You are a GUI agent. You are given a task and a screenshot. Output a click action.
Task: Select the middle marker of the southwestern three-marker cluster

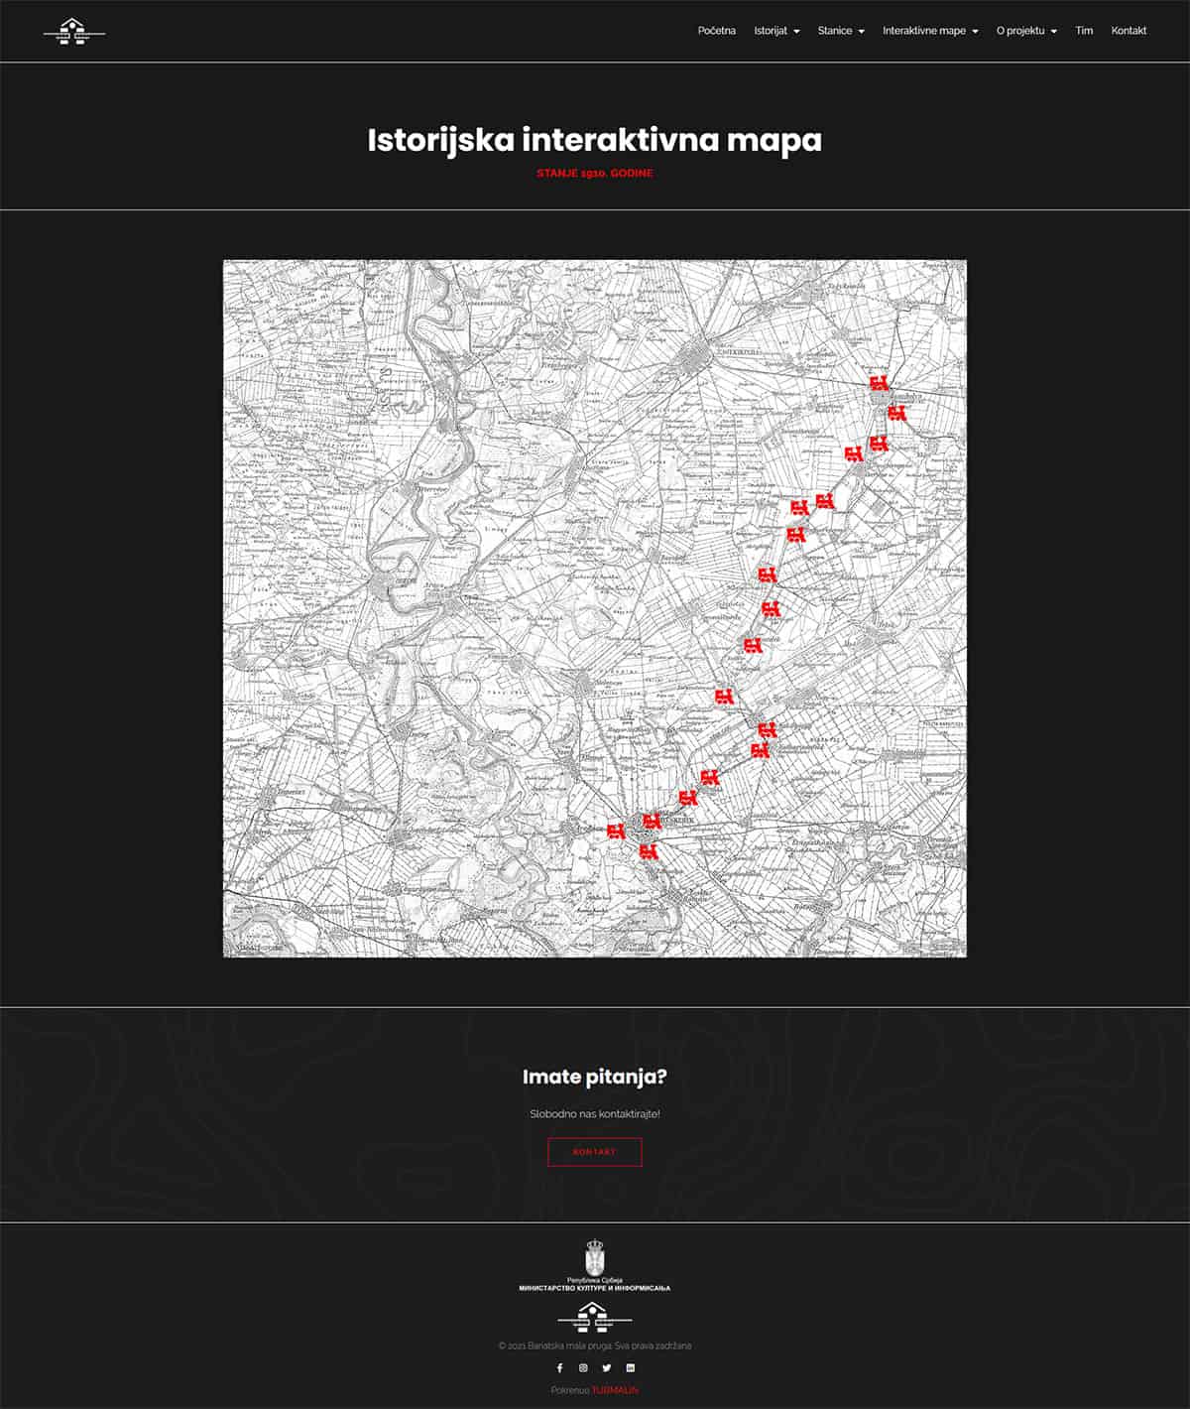pos(652,821)
